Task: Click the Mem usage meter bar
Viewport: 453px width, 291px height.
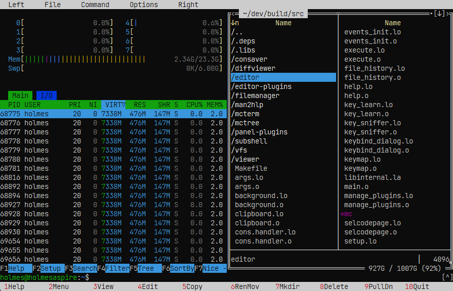Action: click(115, 59)
